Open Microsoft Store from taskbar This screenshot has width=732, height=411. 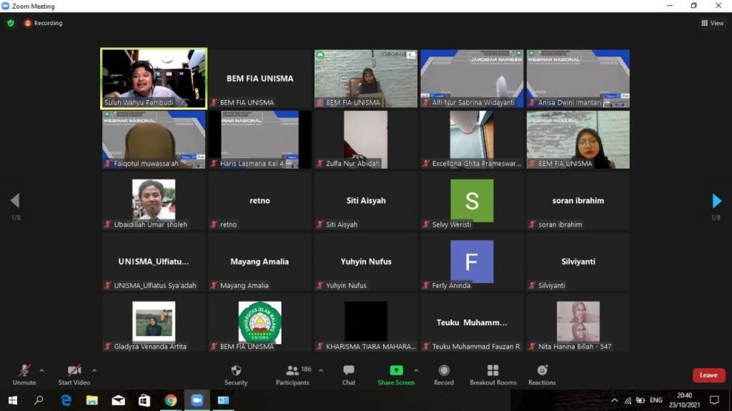[144, 400]
